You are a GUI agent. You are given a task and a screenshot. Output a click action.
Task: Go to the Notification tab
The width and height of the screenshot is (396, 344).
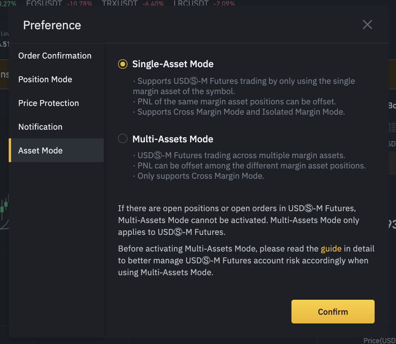click(x=40, y=127)
